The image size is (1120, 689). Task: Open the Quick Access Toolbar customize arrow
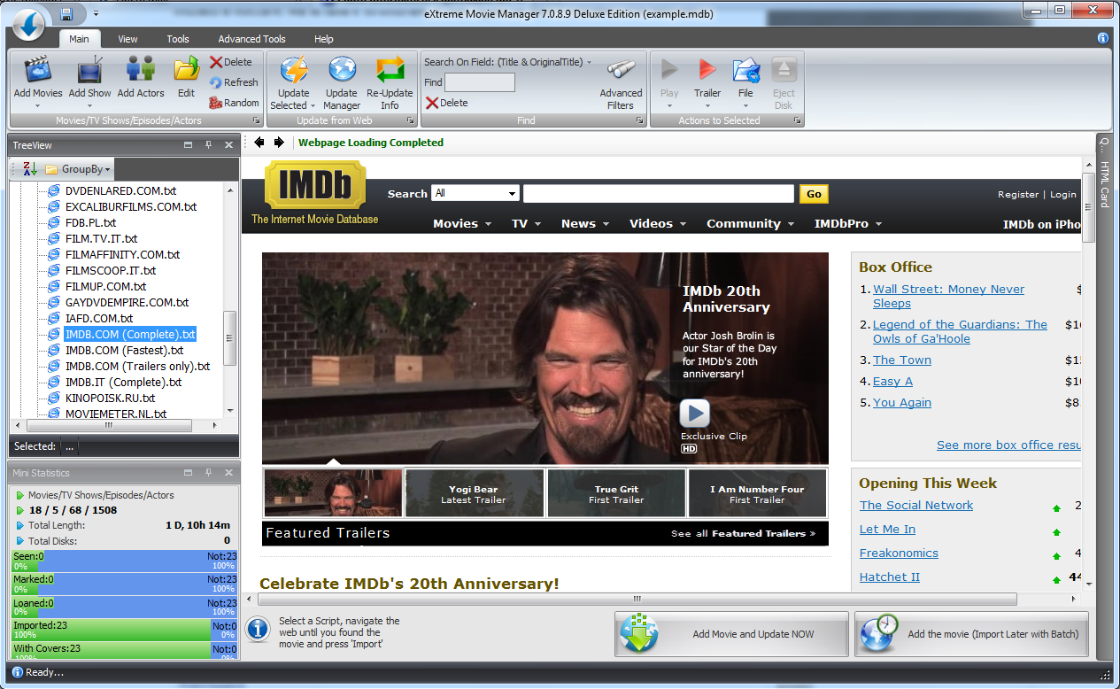coord(96,14)
